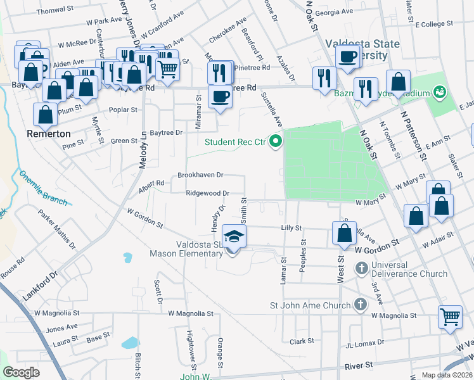Click the Google logo
The height and width of the screenshot is (380, 474).
pos(21,372)
